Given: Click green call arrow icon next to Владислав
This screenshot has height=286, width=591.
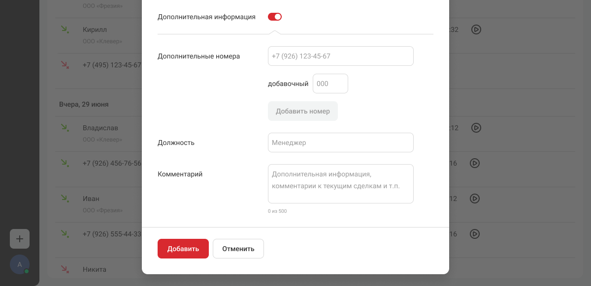Looking at the screenshot, I should pyautogui.click(x=65, y=128).
